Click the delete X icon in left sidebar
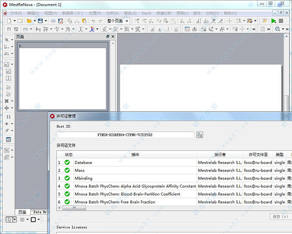The image size is (292, 234). 7,101
